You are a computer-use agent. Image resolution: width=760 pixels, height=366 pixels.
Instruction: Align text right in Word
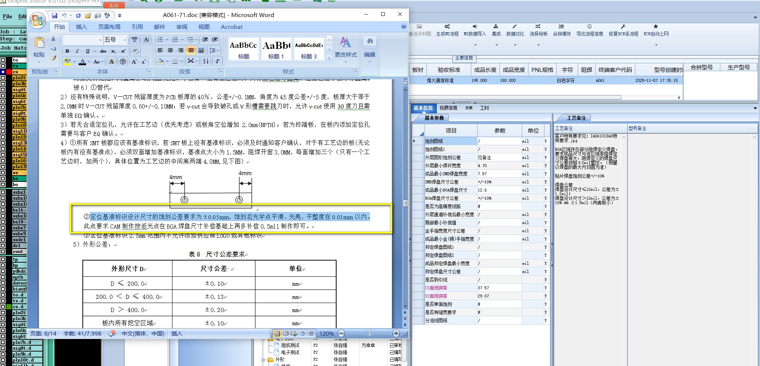181,50
